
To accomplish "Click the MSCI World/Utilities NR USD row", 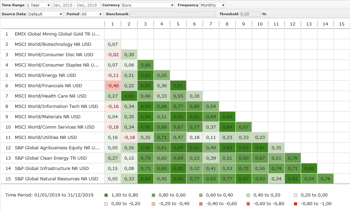I will 46,138.
